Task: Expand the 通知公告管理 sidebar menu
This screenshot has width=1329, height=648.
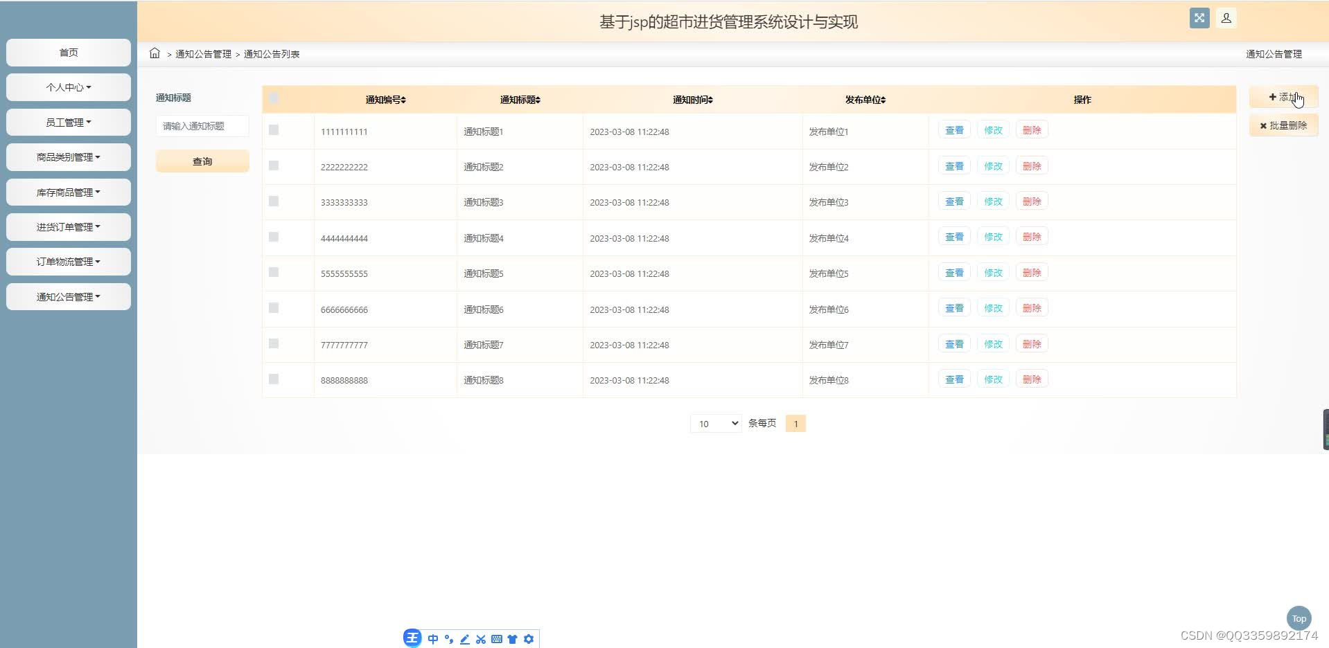Action: (69, 297)
